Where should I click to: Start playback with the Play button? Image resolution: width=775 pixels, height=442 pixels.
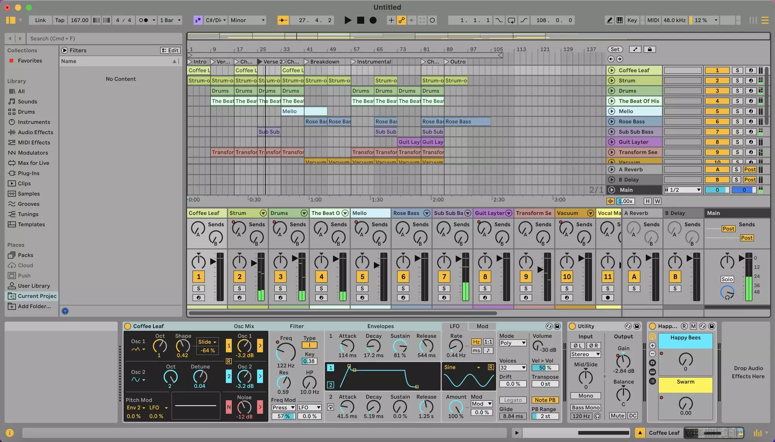348,20
